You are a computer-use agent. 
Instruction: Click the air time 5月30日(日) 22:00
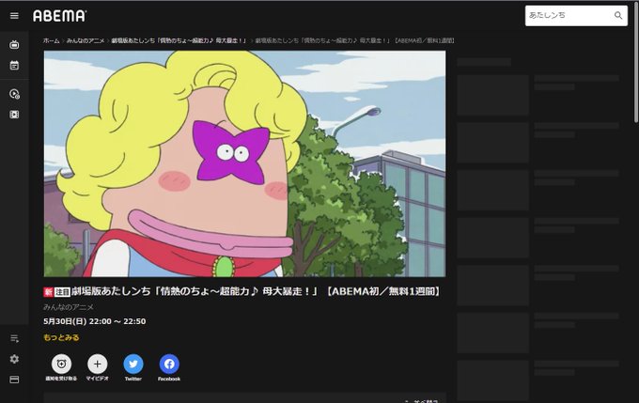(95, 321)
